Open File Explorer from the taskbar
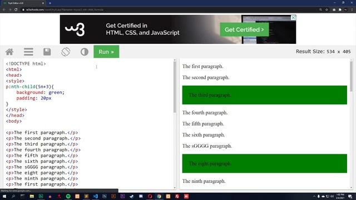Viewport: 356px width, 200px height. [32, 196]
